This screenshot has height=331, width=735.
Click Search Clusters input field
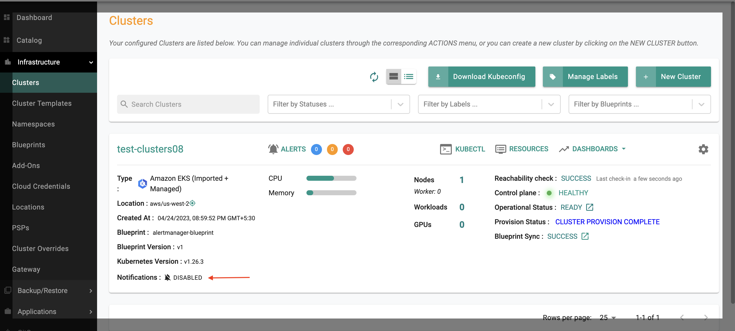point(188,104)
